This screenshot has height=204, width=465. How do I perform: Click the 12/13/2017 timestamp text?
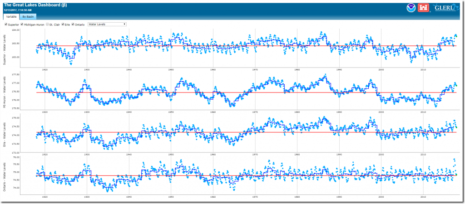(17, 10)
